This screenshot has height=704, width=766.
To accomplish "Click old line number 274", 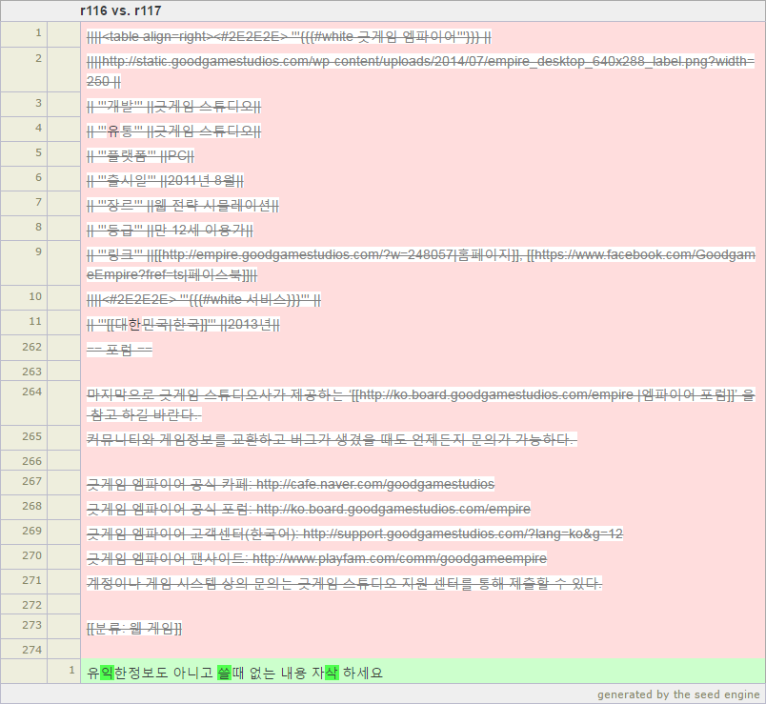I will (31, 650).
